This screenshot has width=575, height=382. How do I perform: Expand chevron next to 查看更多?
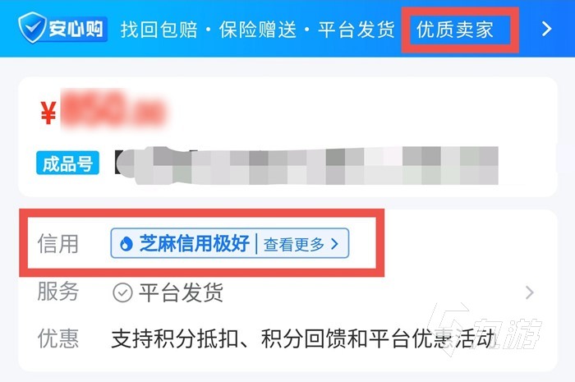pyautogui.click(x=334, y=243)
